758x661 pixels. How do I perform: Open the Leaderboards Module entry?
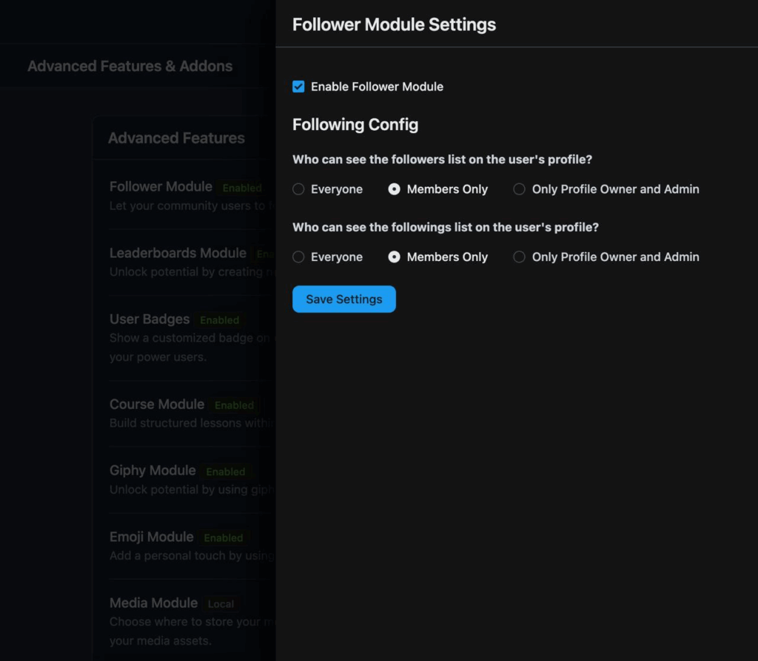[x=178, y=253]
